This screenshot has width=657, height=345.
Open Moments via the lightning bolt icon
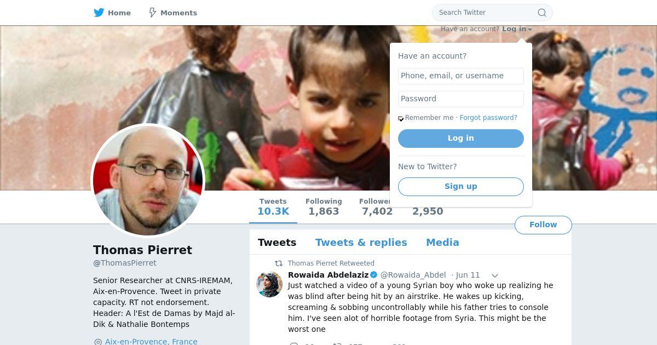(153, 13)
